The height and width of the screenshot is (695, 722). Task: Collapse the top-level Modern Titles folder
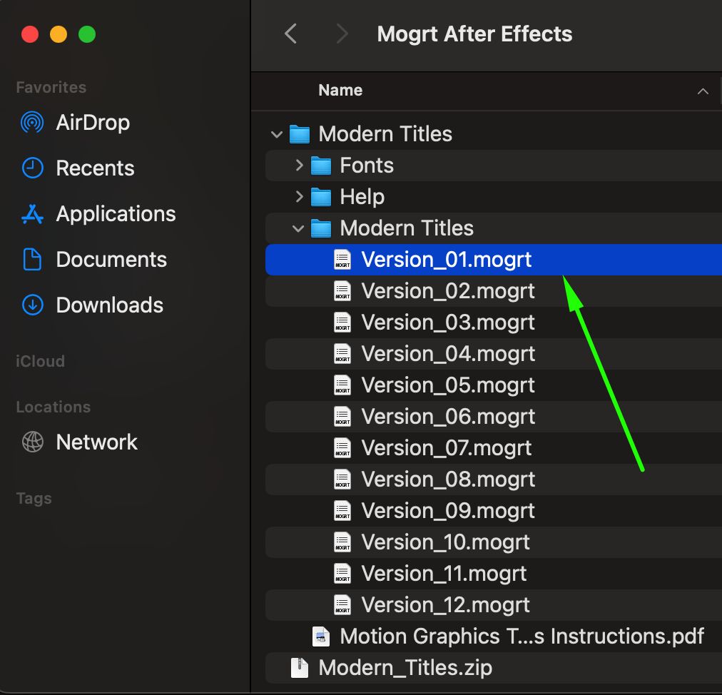tap(276, 134)
